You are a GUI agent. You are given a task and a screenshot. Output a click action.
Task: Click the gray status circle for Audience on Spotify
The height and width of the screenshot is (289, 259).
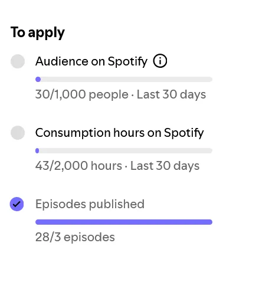(x=18, y=61)
